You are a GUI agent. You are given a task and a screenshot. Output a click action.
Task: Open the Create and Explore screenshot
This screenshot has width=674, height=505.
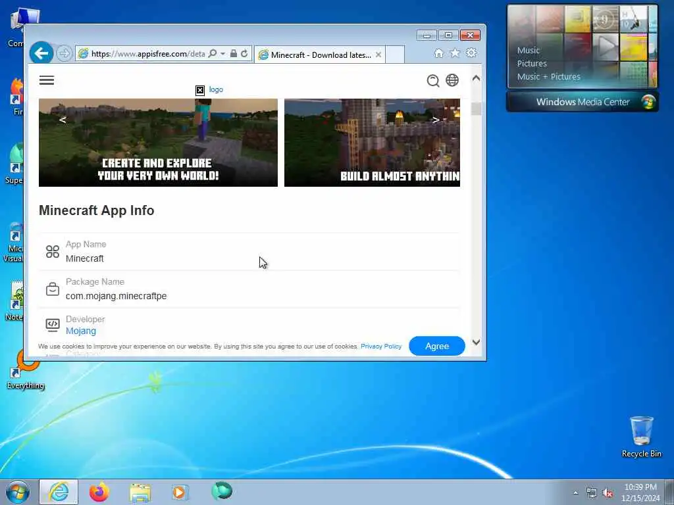tap(158, 143)
